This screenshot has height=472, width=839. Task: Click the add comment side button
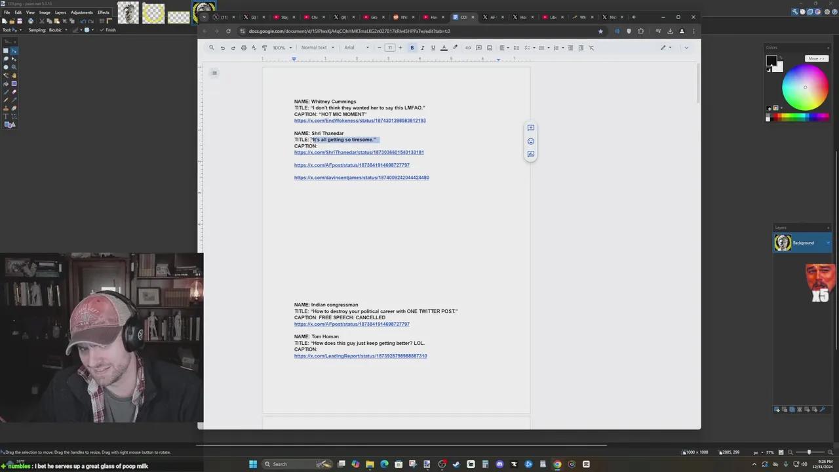tap(531, 128)
